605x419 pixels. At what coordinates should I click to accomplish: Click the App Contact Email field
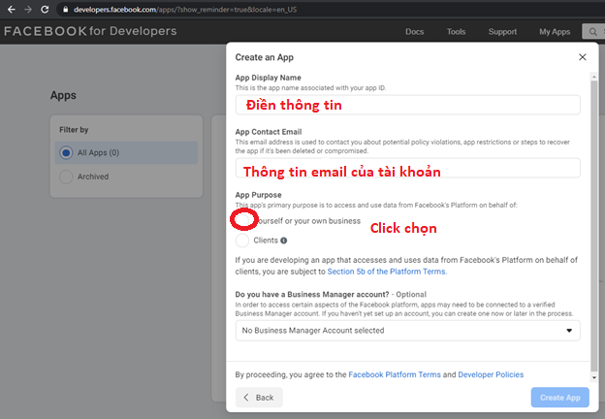pos(408,168)
